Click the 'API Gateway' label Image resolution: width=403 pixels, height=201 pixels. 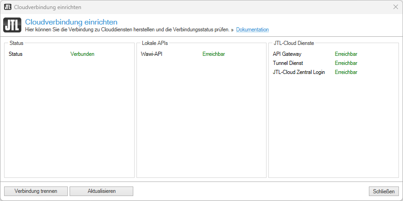(287, 54)
